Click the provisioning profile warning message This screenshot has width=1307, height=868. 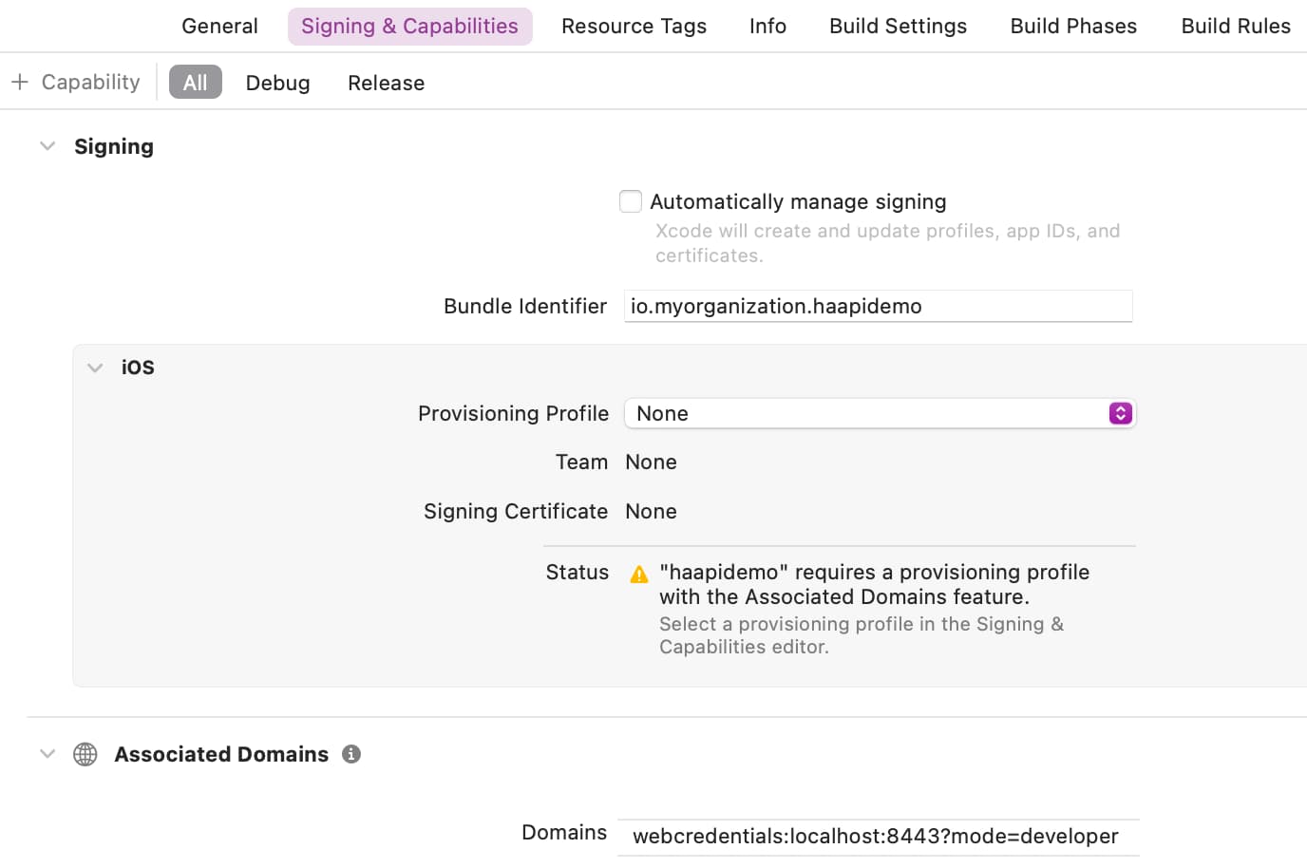click(x=874, y=584)
